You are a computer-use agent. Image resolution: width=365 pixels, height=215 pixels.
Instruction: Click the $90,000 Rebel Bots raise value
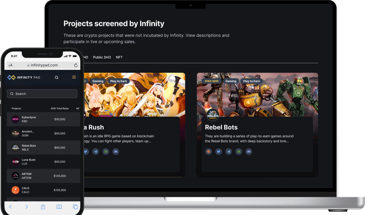[x=60, y=147]
